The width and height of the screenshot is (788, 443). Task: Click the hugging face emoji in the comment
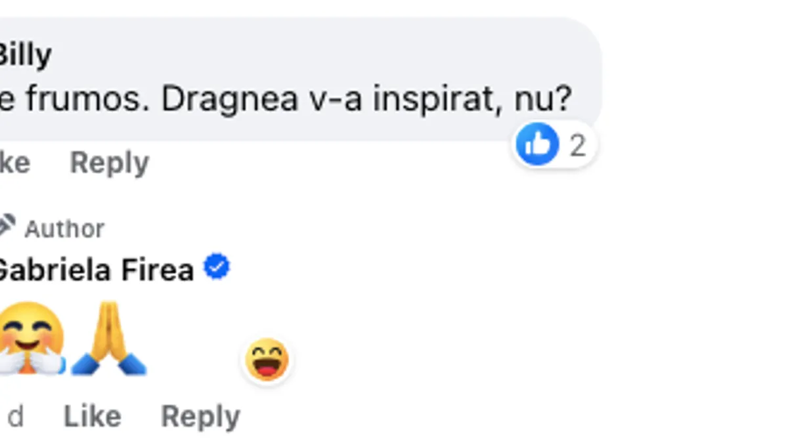30,339
